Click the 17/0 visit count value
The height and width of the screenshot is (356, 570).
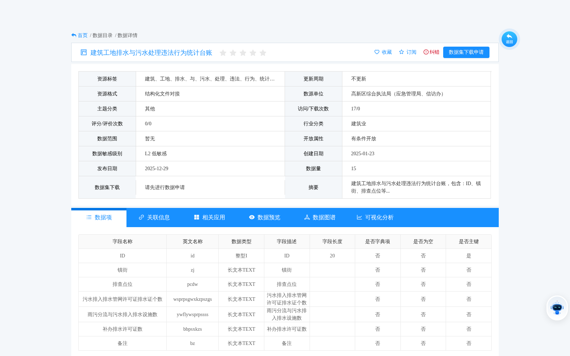pos(356,109)
